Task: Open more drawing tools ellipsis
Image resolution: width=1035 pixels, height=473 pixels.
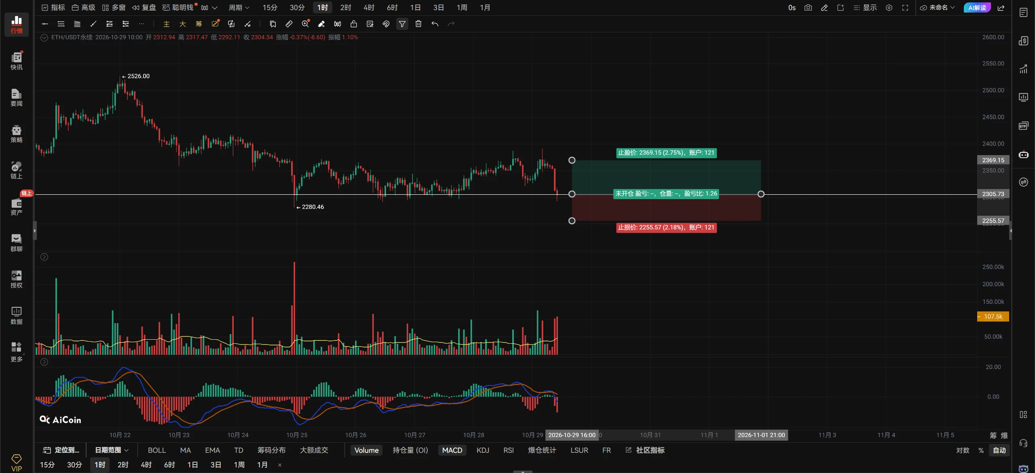Action: pyautogui.click(x=141, y=24)
